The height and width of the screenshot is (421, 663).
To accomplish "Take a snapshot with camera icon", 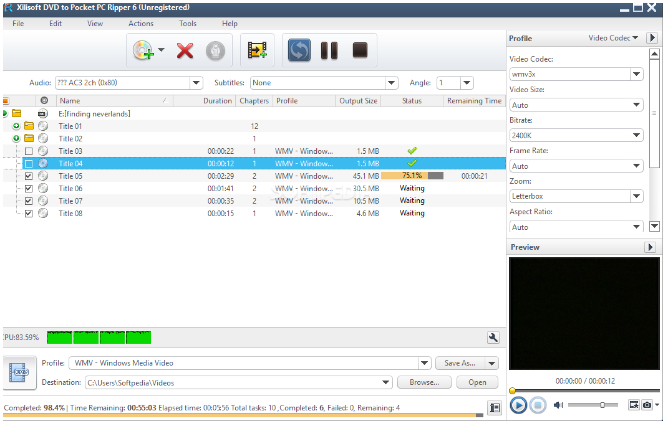I will 647,405.
